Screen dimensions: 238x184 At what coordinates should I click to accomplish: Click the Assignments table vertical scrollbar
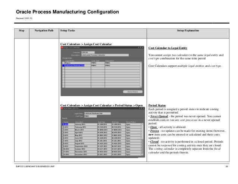click(141, 75)
